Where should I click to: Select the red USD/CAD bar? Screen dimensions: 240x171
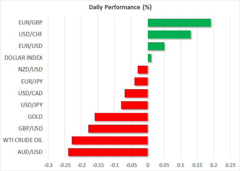136,93
